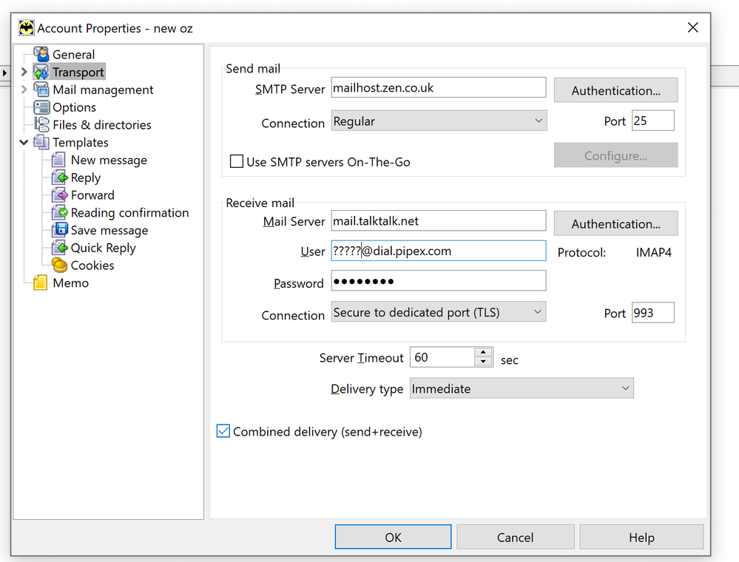The height and width of the screenshot is (562, 739).
Task: Enable Use SMTP servers On-The-Go
Action: [237, 162]
